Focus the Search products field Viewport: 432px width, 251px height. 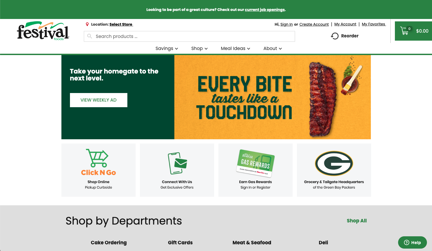189,36
